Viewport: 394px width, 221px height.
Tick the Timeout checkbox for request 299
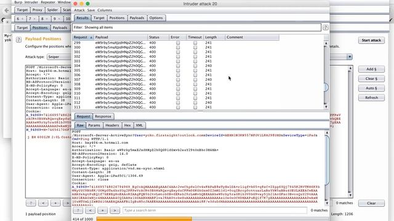pos(195,43)
